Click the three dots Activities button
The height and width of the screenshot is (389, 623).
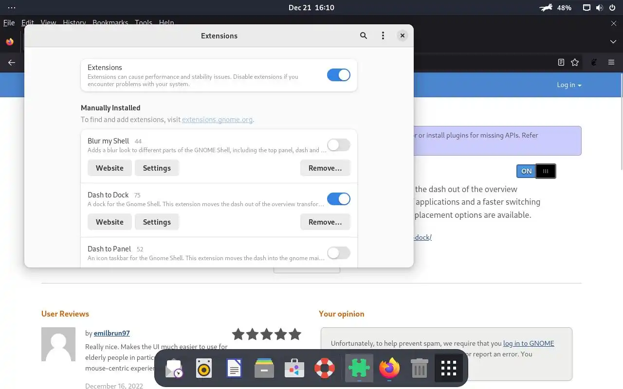(12, 8)
